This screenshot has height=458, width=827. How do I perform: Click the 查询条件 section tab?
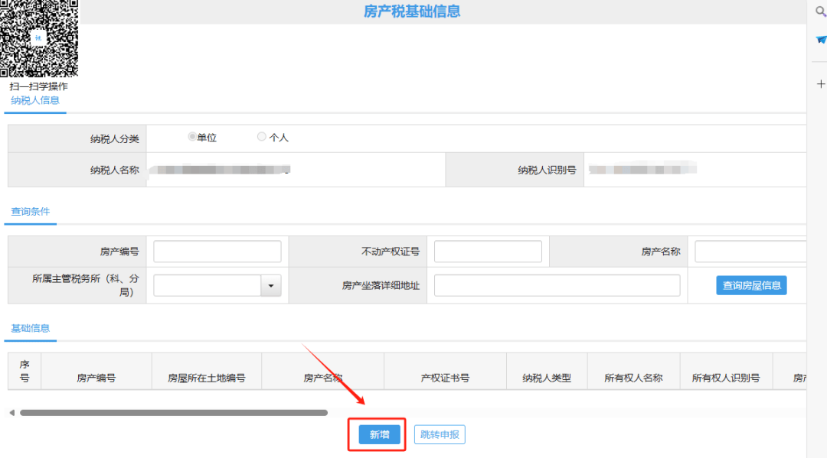pyautogui.click(x=30, y=211)
